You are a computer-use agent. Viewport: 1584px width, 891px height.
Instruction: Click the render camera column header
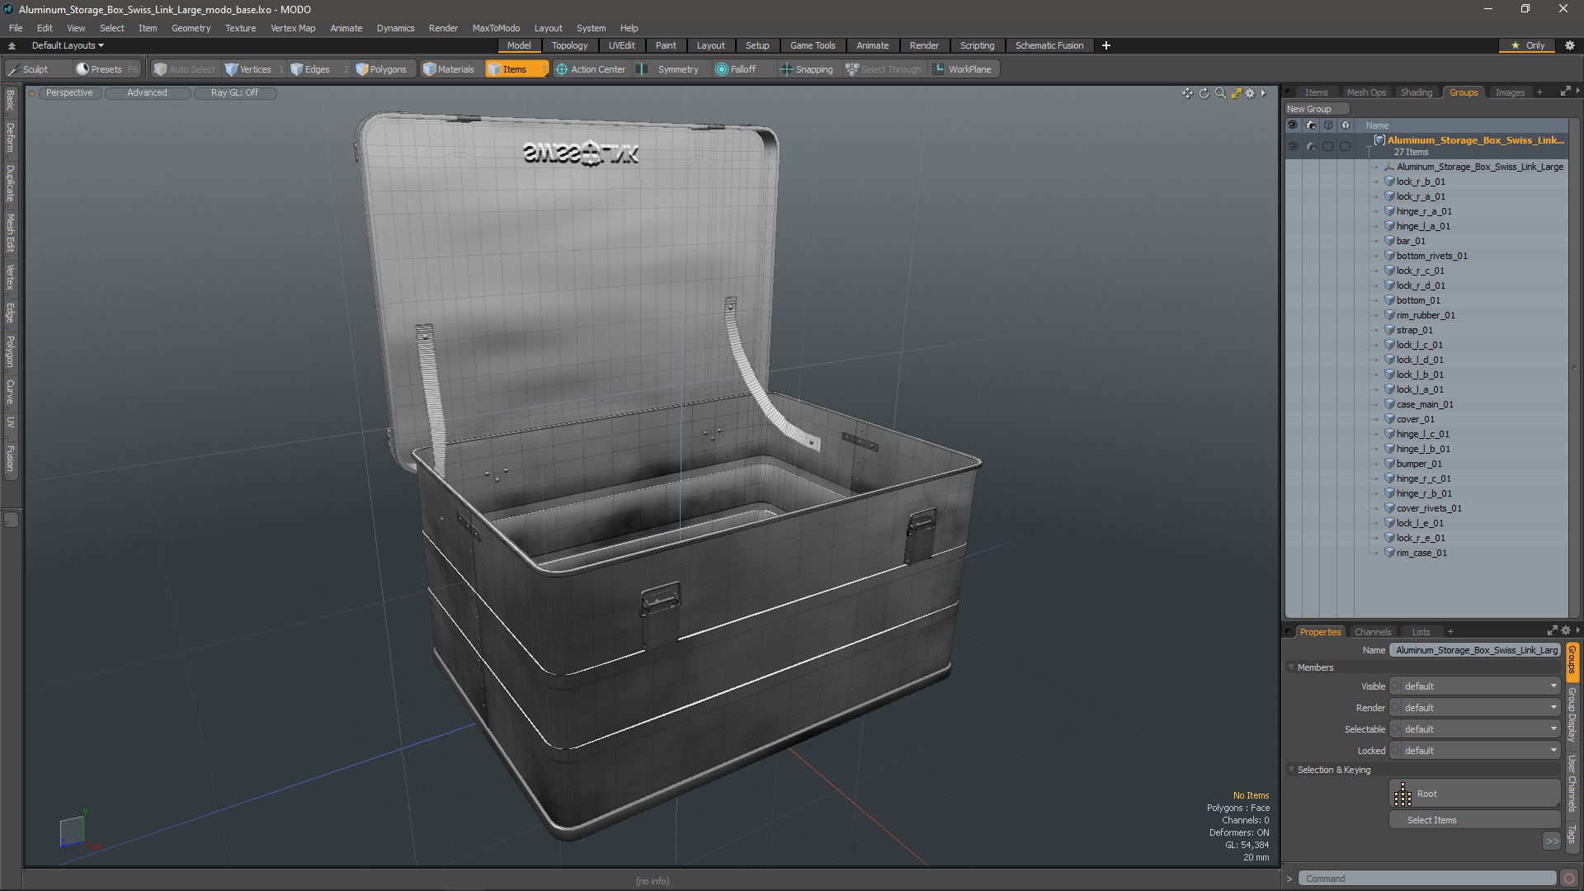coord(1310,125)
